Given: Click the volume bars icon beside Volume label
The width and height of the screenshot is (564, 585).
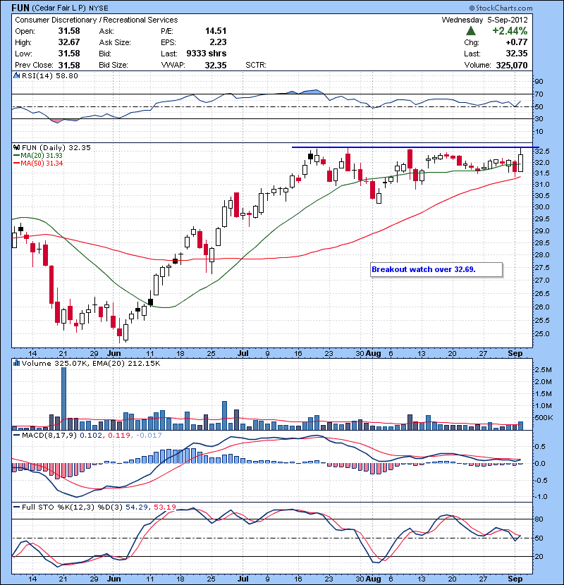Looking at the screenshot, I should [16, 363].
